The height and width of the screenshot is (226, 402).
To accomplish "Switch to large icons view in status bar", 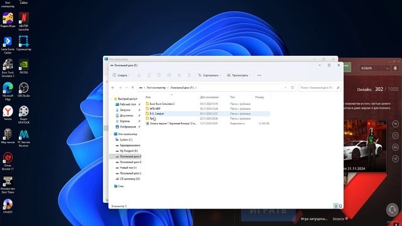I will click(340, 206).
